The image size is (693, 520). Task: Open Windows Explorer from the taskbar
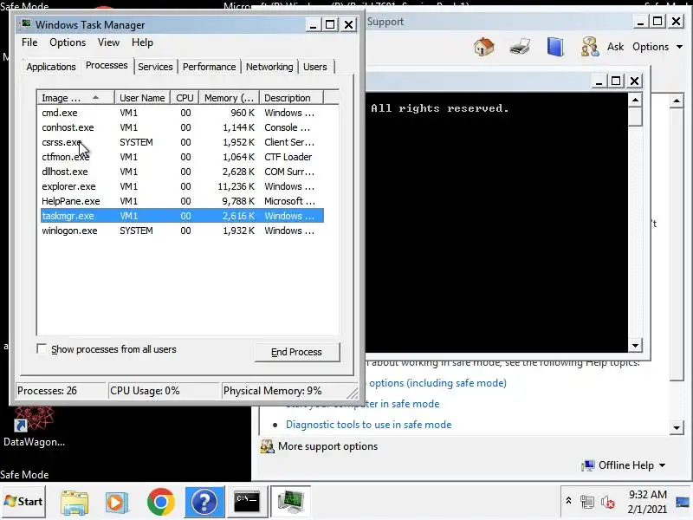[74, 502]
